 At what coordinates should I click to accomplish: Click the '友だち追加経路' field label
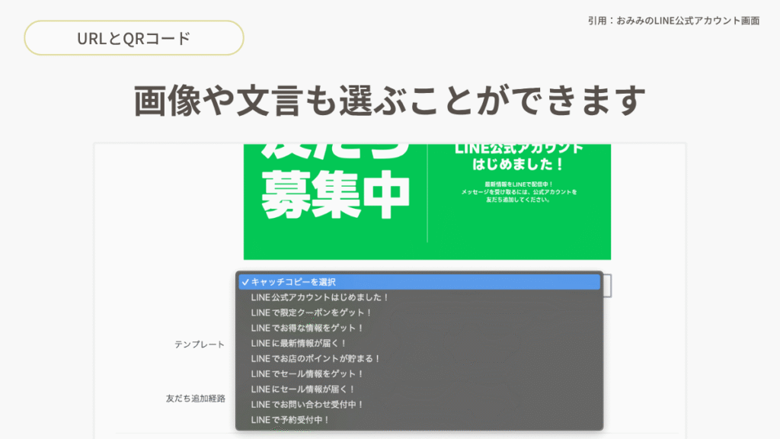pos(196,398)
